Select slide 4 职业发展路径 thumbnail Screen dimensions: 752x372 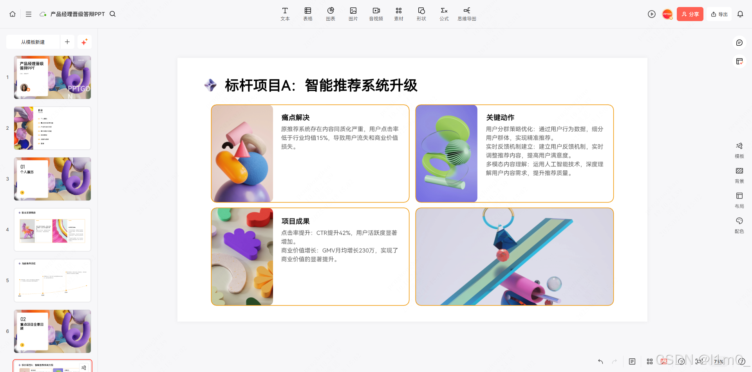click(x=52, y=230)
